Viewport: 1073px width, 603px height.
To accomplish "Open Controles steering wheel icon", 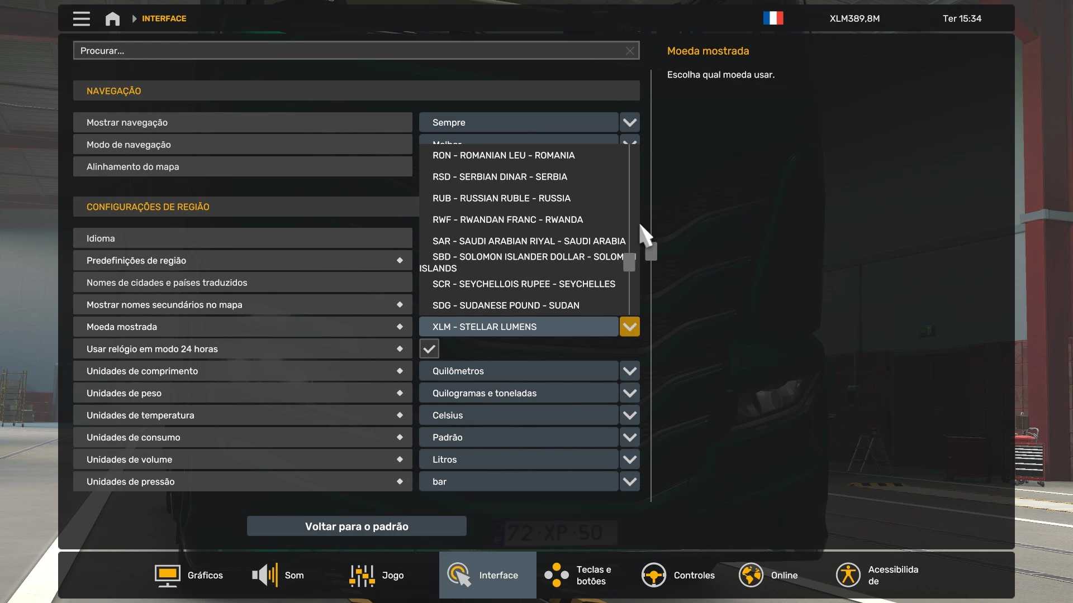I will pos(653,575).
